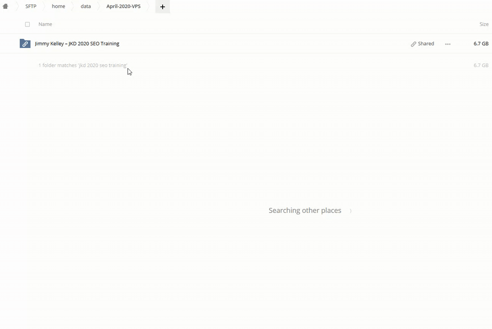Image resolution: width=492 pixels, height=329 pixels.
Task: Click the total 6.7 GB summary size
Action: (481, 65)
